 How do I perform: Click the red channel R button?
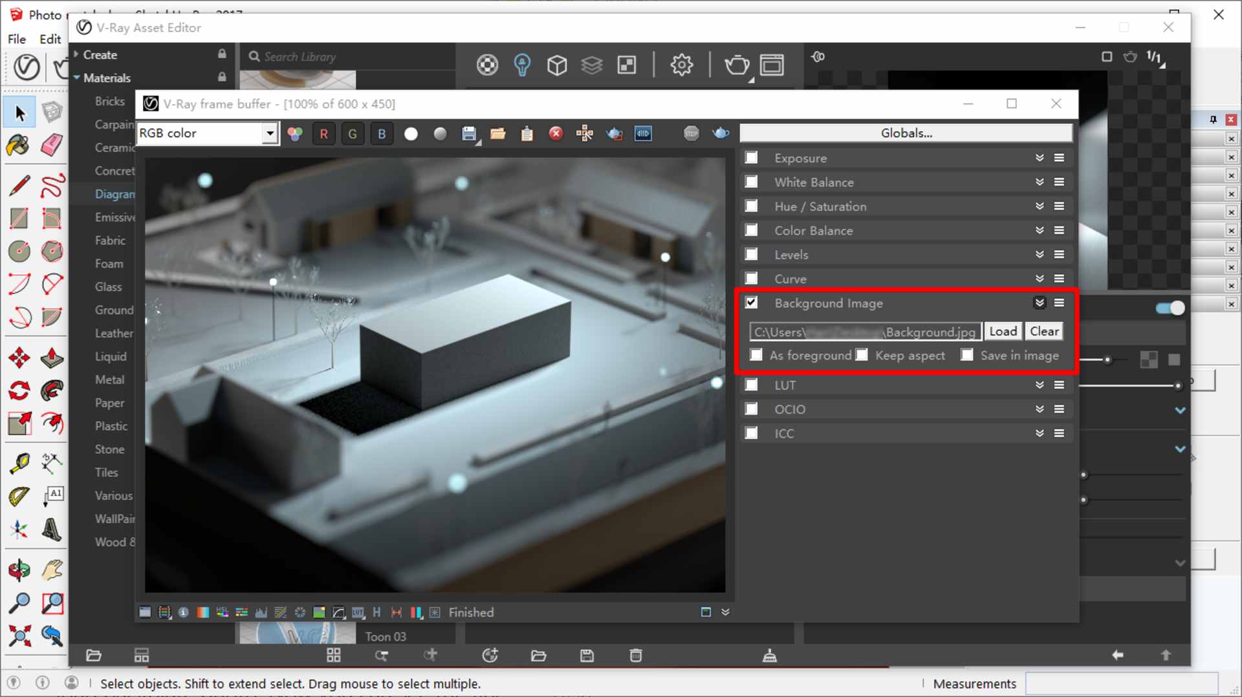click(323, 134)
